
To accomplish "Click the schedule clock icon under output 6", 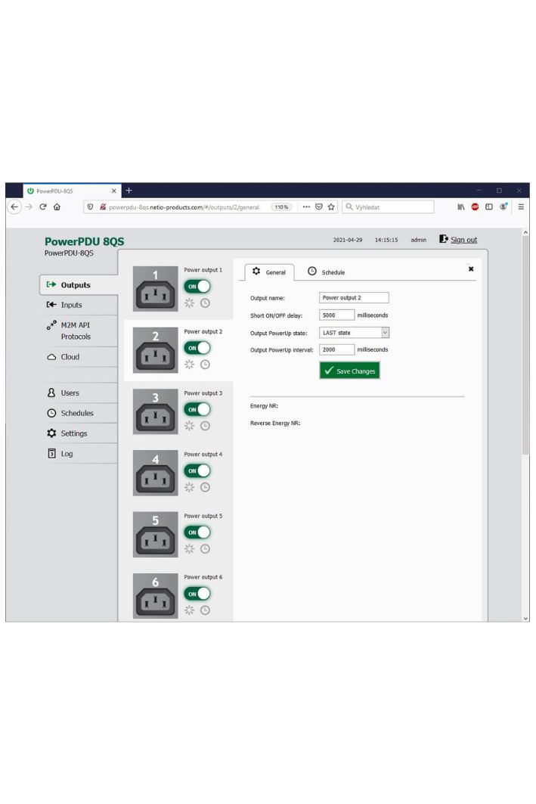I will click(x=205, y=610).
